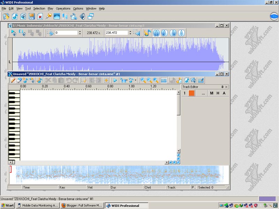Viewport: 279px width, 209px height.
Task: Click the Start button on the taskbar
Action: tap(7, 205)
